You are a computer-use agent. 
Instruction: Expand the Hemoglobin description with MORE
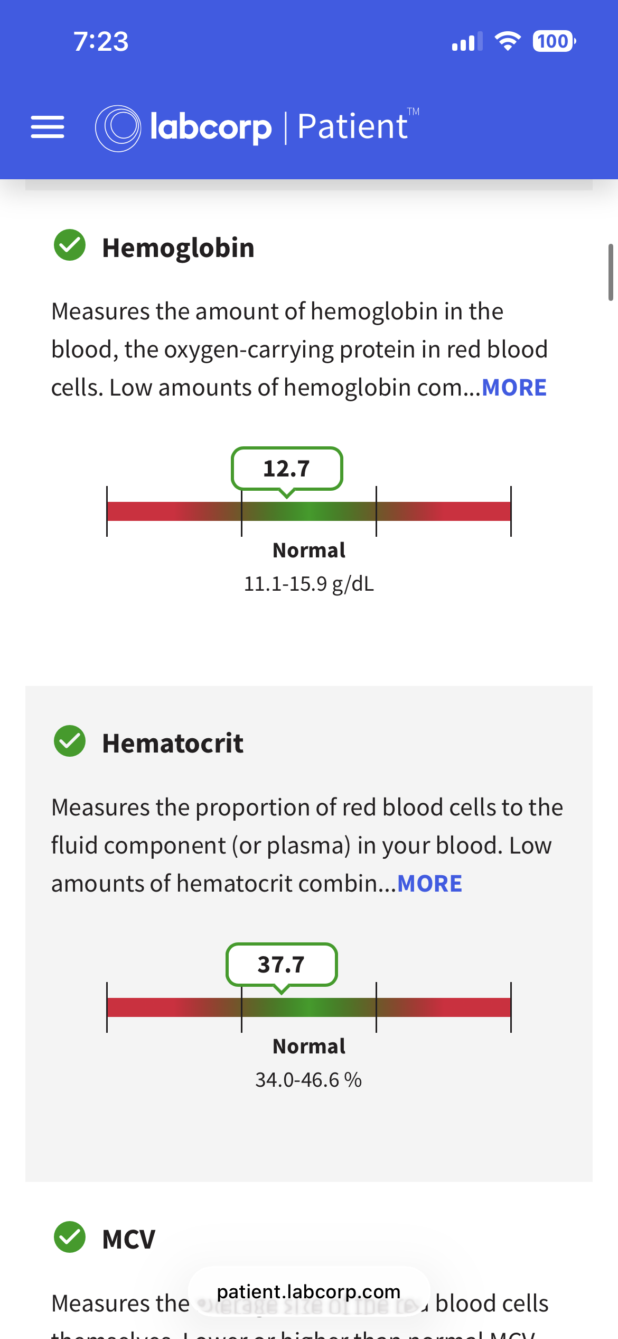(x=514, y=388)
